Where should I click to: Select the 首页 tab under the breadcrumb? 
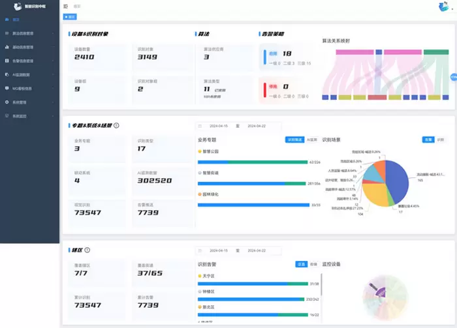[x=70, y=16]
